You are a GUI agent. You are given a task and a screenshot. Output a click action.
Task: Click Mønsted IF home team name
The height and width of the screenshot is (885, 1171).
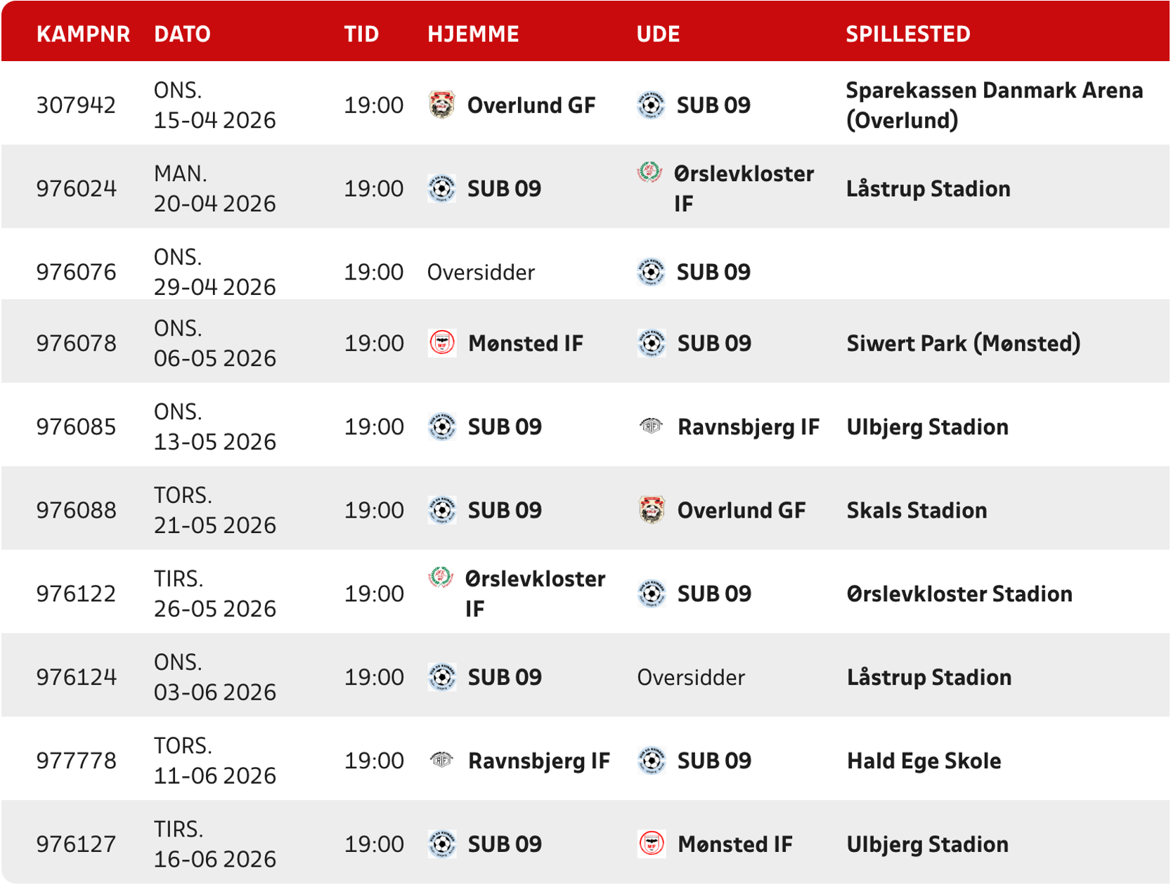click(525, 343)
